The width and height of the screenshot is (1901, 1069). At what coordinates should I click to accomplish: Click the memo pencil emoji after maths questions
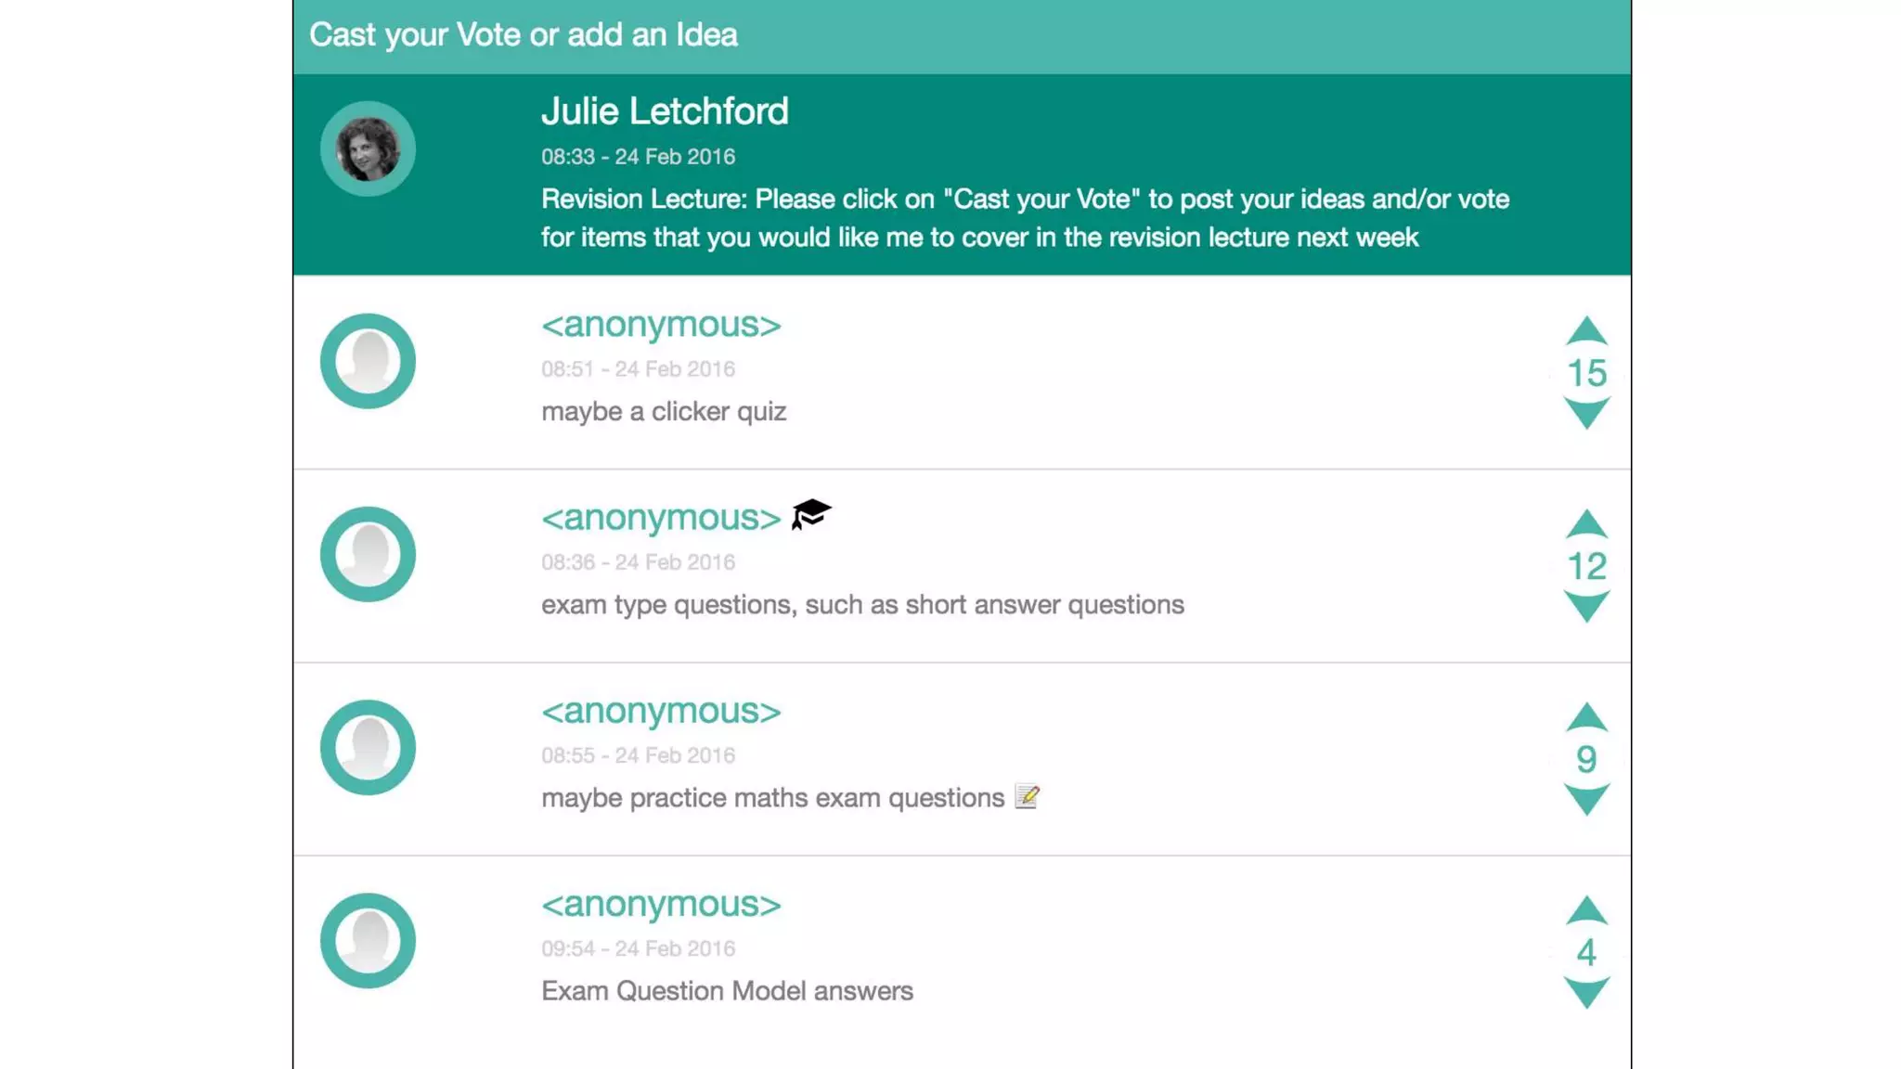tap(1027, 796)
